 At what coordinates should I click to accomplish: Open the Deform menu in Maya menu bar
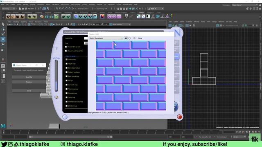[x=99, y=4]
